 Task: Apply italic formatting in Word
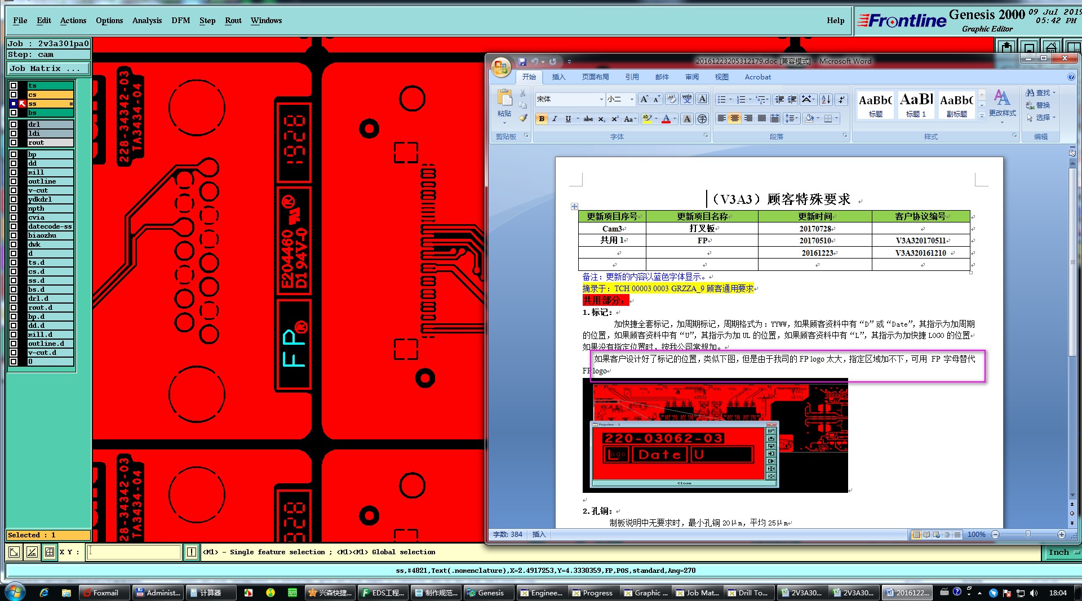[555, 119]
